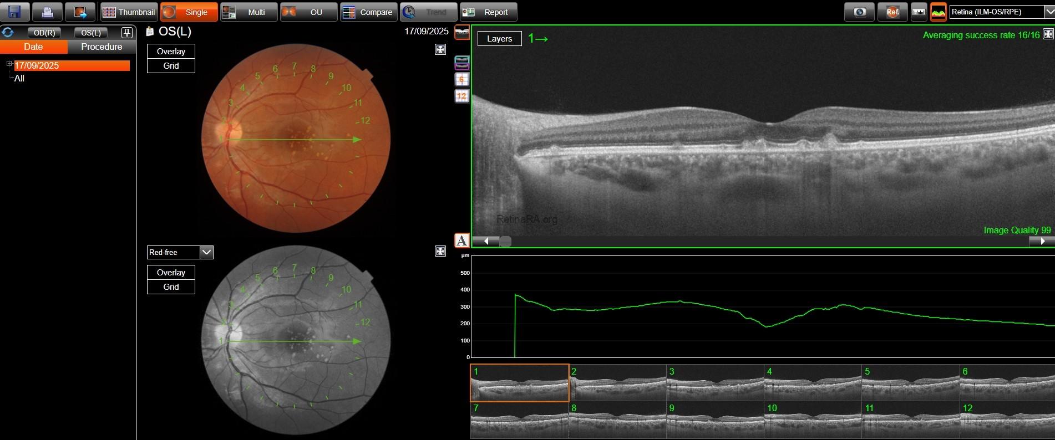Click the export image icon
The width and height of the screenshot is (1055, 440).
tap(80, 12)
